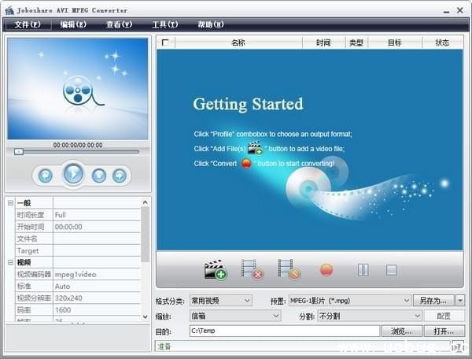Open the 工具(T) menu
Screen dimensions: 472x359
(x=164, y=24)
